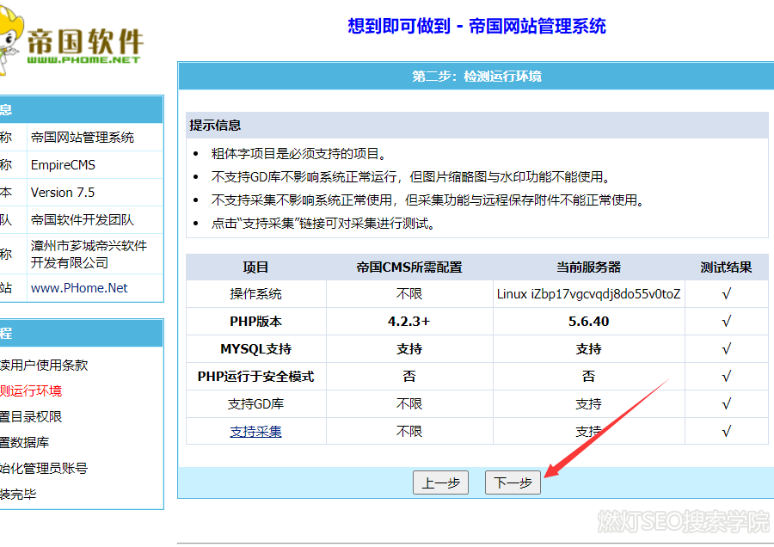Viewport: 774px width, 547px height.
Task: Click the hint about 不支持GD库
Action: pos(411,176)
